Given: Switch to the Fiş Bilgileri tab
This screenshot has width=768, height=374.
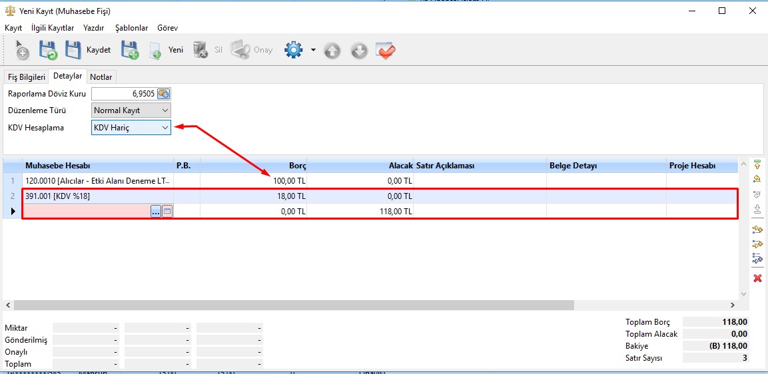Looking at the screenshot, I should tap(27, 77).
